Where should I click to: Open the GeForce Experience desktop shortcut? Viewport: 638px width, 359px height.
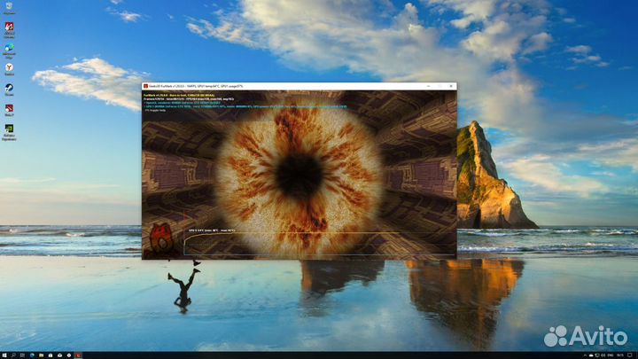click(9, 130)
